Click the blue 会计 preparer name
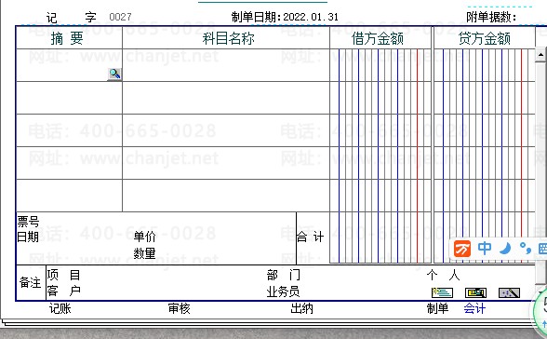The height and width of the screenshot is (339, 547). pos(474,308)
